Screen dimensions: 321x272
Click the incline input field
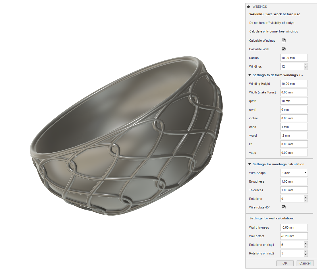pos(294,118)
